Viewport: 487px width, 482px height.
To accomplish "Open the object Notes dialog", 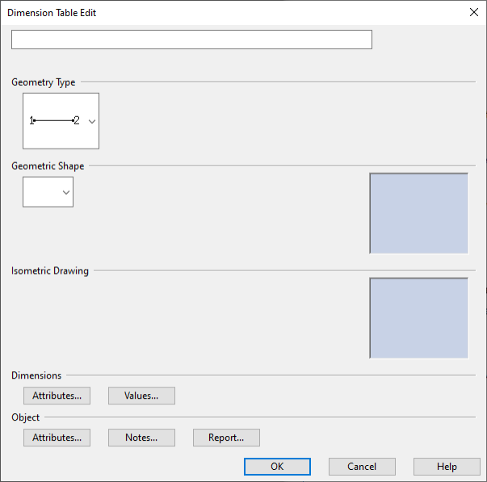I will point(141,438).
